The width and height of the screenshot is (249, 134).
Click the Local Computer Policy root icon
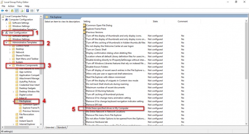tap(3, 16)
